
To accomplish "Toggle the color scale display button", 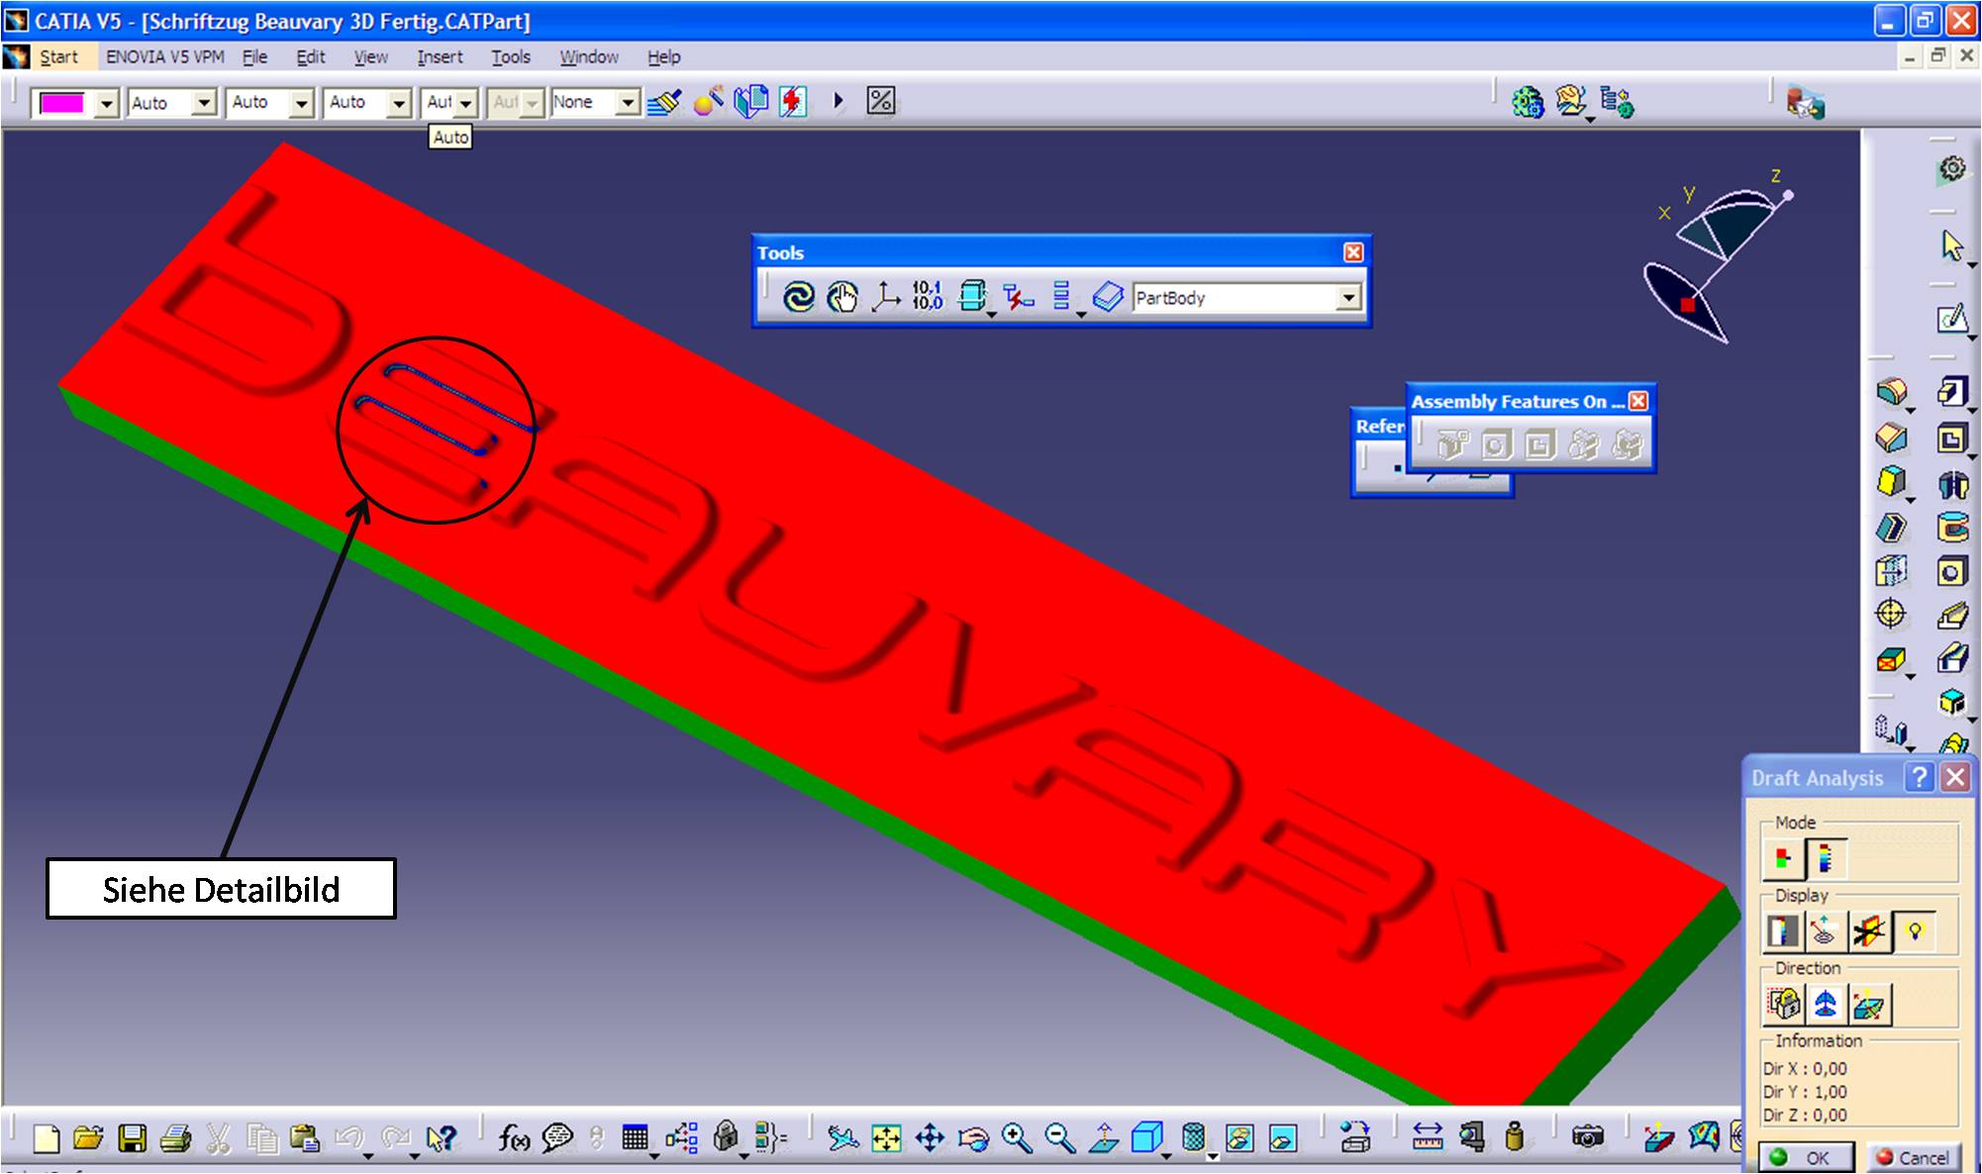I will click(1783, 931).
